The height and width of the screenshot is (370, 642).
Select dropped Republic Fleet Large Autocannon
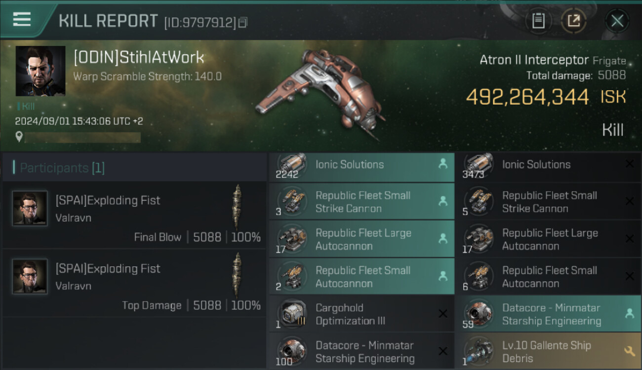coord(361,239)
